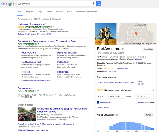Click phone number 902 20 22 20 in panel
The height and width of the screenshot is (133, 159).
click(x=110, y=72)
